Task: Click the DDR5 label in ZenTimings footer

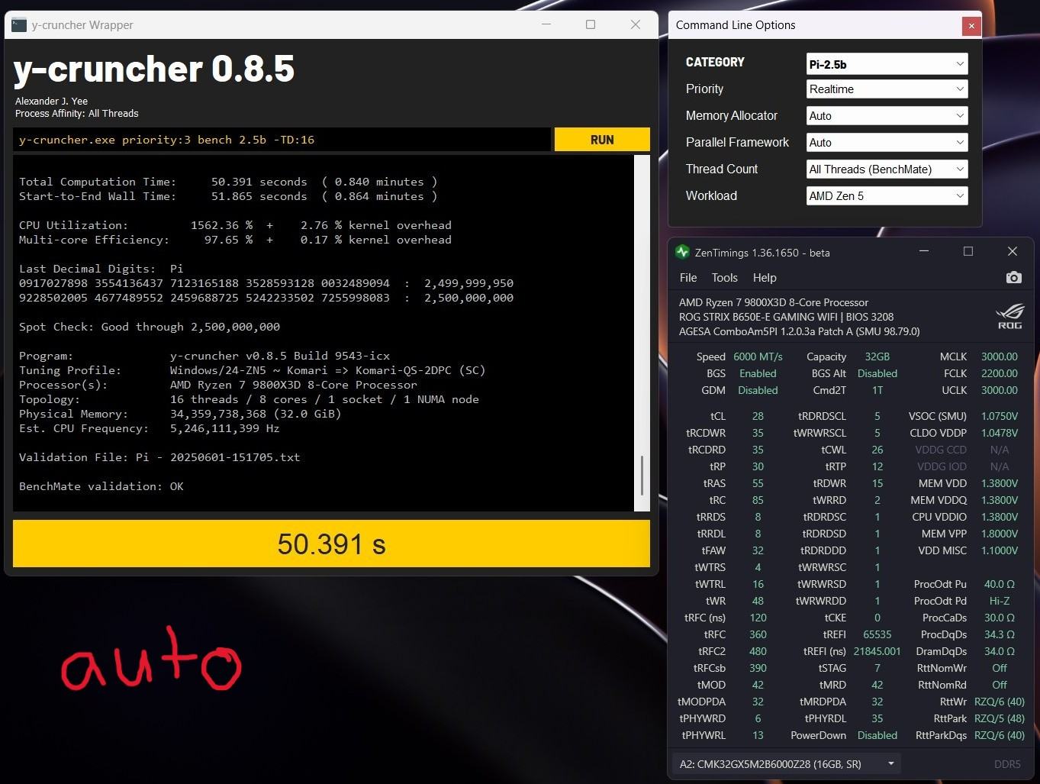Action: pyautogui.click(x=1007, y=764)
